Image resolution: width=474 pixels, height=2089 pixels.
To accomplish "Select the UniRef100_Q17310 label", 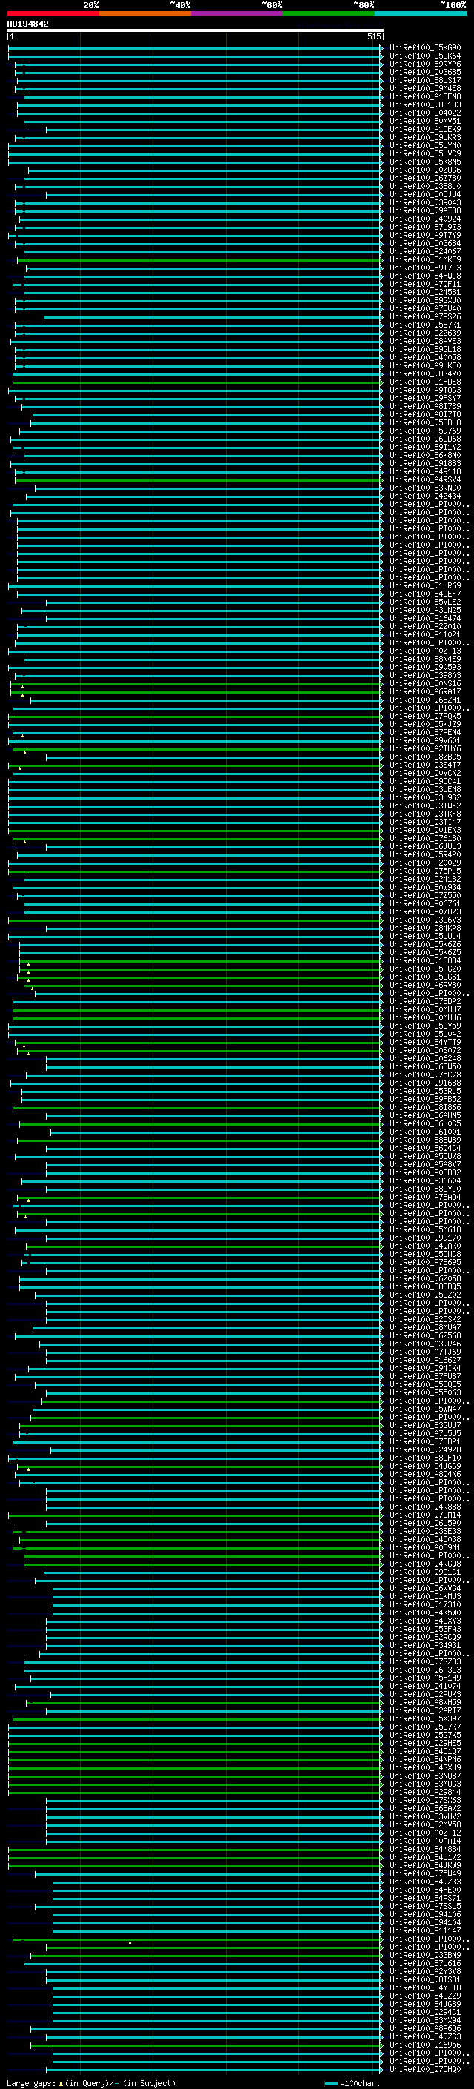I will 425,1604.
